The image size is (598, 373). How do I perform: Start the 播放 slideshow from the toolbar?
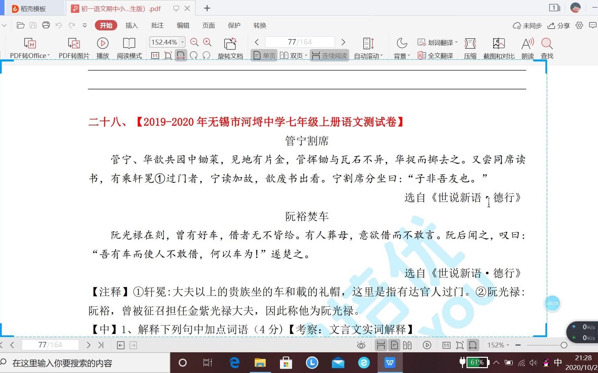[x=103, y=48]
